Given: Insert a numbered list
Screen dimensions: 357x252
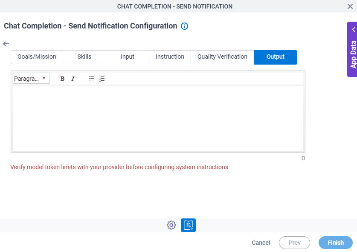Looking at the screenshot, I should (102, 79).
